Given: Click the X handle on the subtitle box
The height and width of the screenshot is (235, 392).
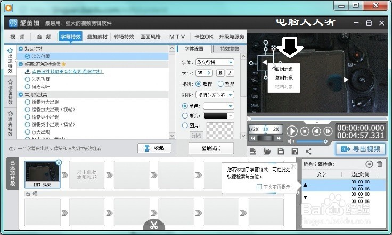Looking at the screenshot, I should 274,47.
